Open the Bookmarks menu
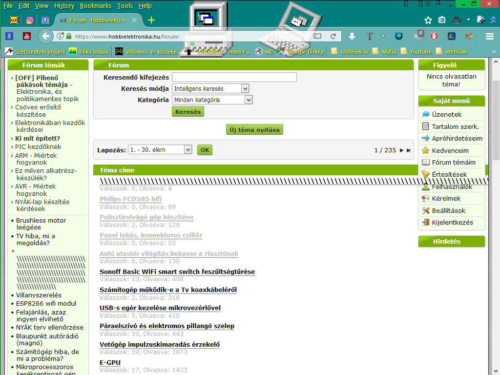Image resolution: width=500 pixels, height=375 pixels. (x=96, y=6)
